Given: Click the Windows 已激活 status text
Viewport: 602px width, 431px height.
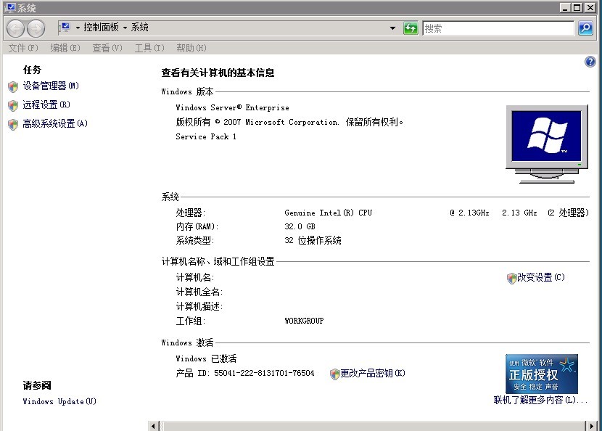Looking at the screenshot, I should point(206,358).
